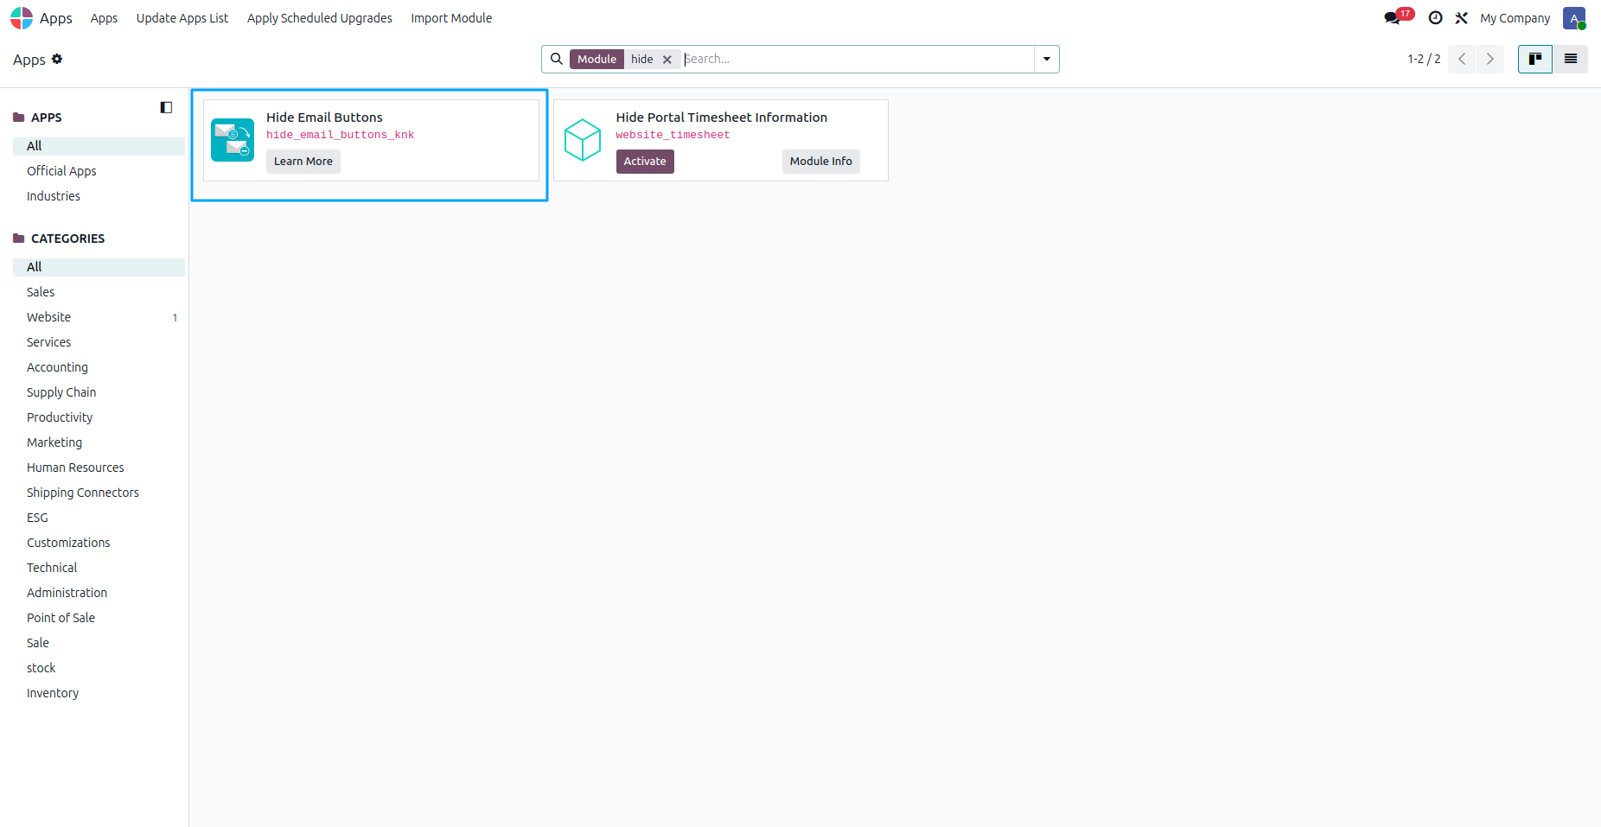This screenshot has width=1601, height=827.
Task: Open the Apps menu item
Action: point(104,18)
